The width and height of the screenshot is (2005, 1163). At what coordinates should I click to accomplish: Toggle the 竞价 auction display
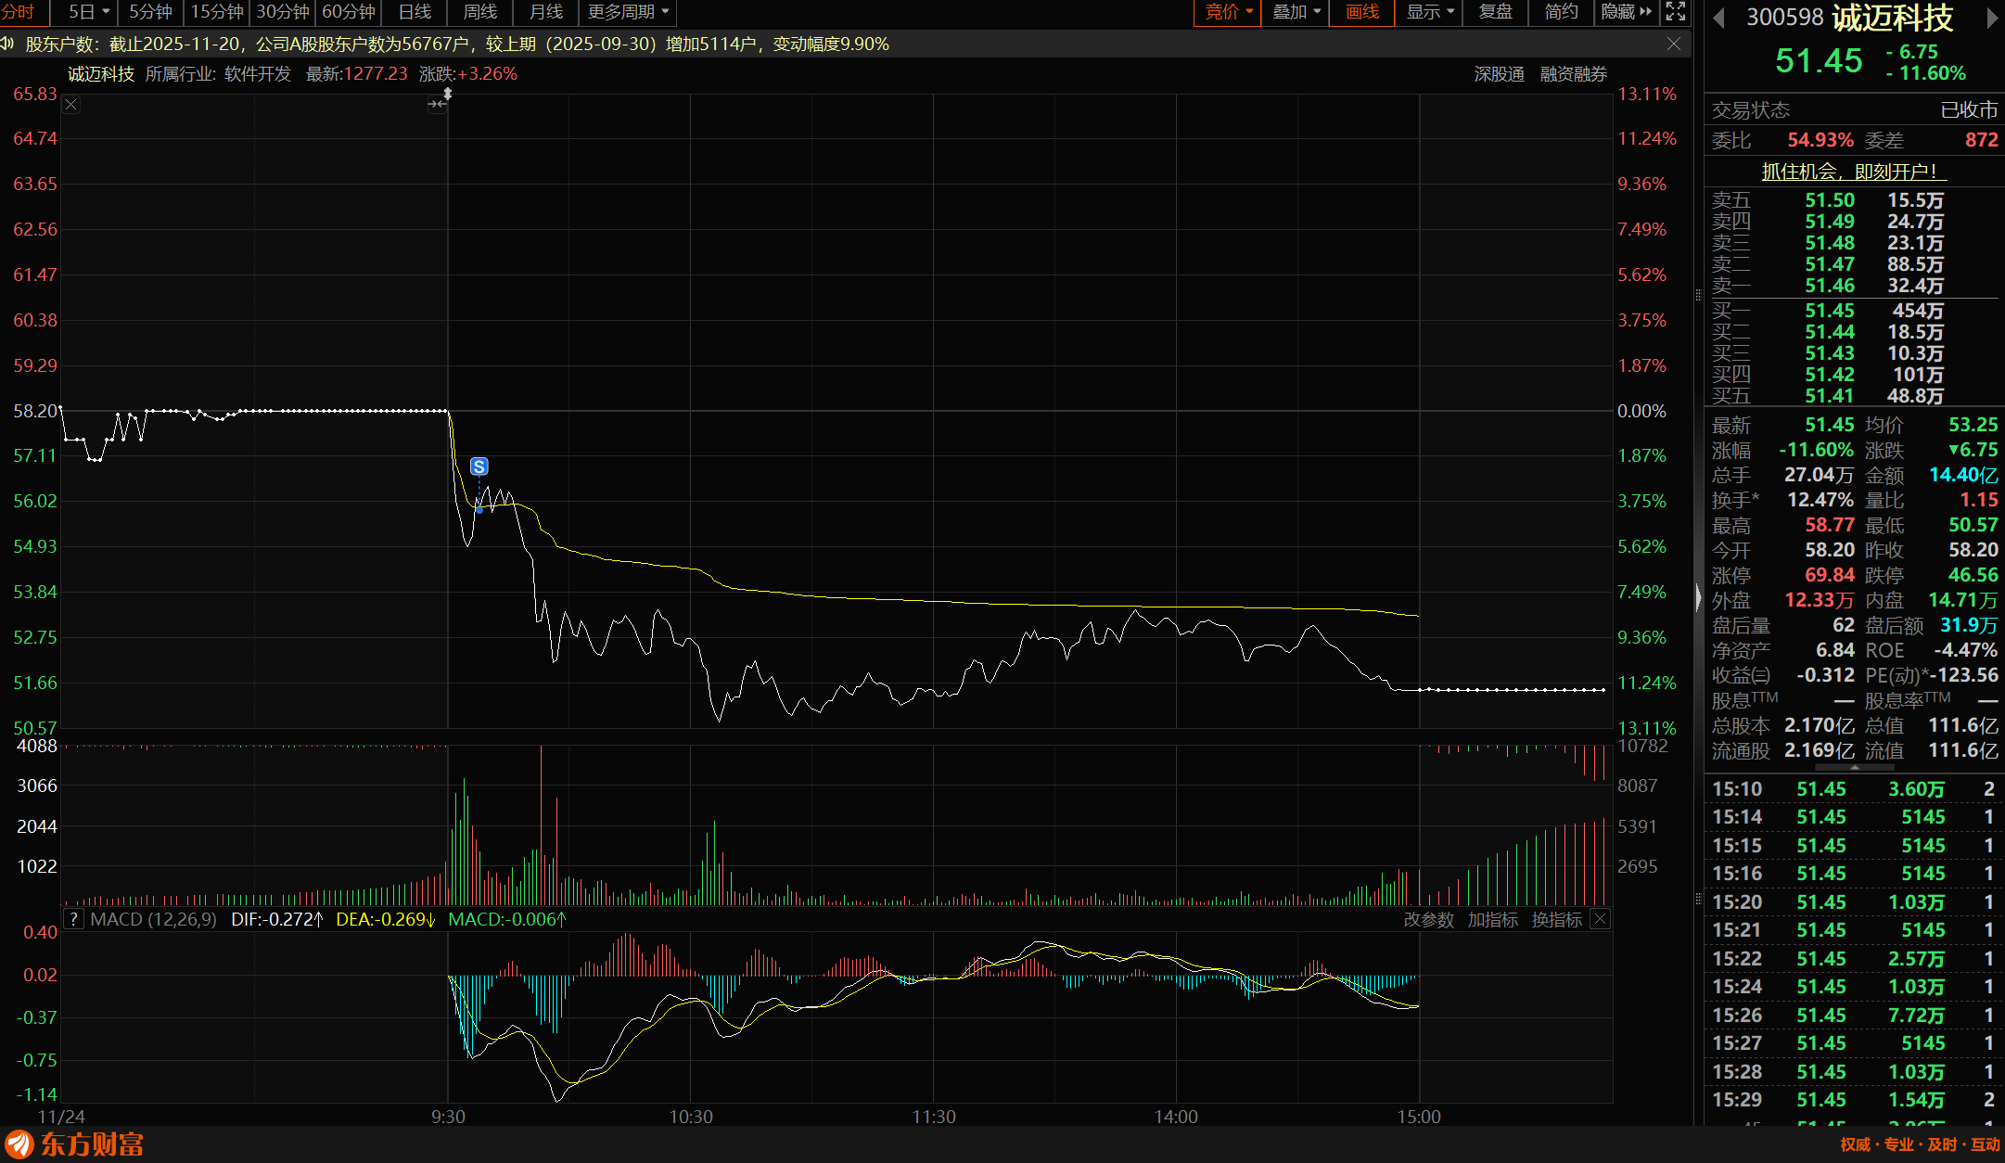tap(1226, 12)
